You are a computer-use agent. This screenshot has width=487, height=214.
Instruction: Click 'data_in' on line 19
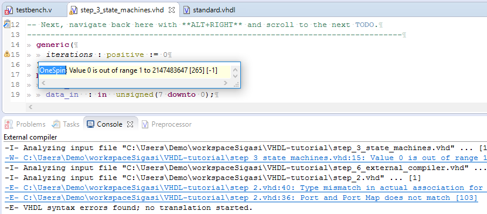(62, 94)
